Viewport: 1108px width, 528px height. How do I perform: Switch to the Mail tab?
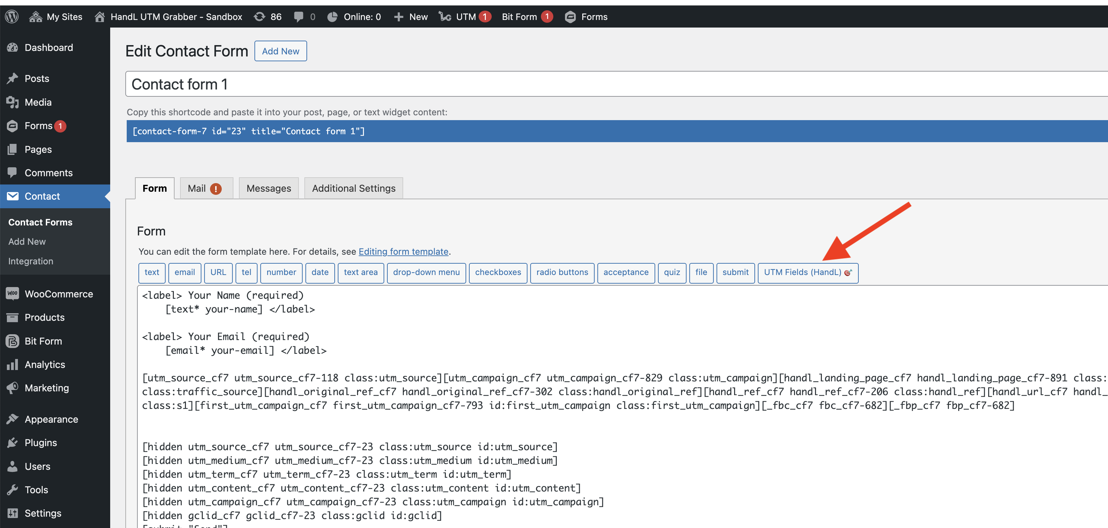click(x=206, y=188)
